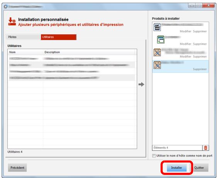This screenshot has height=178, width=218.
Task: Switch to the Pilotes tab
Action: [24, 37]
